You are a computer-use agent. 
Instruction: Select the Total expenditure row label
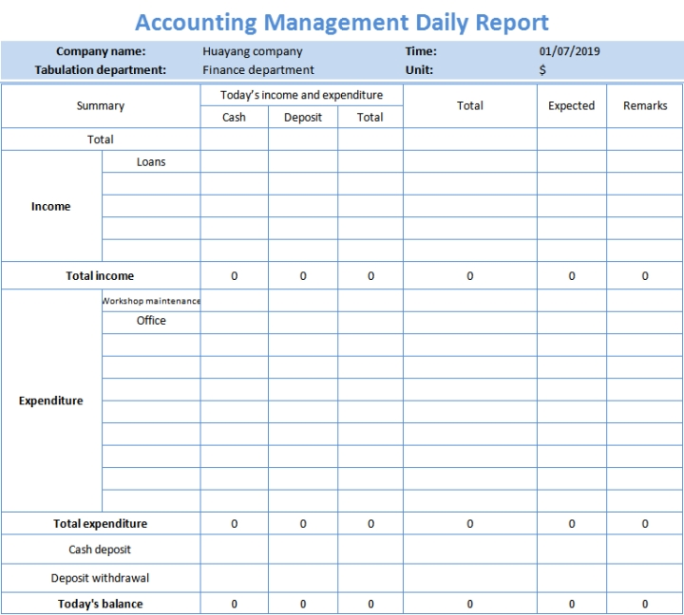tap(101, 524)
